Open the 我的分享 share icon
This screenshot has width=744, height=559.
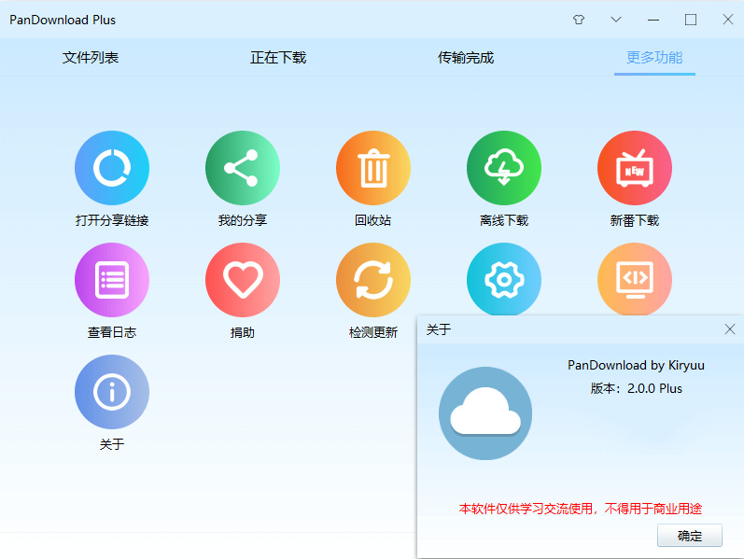(x=243, y=168)
